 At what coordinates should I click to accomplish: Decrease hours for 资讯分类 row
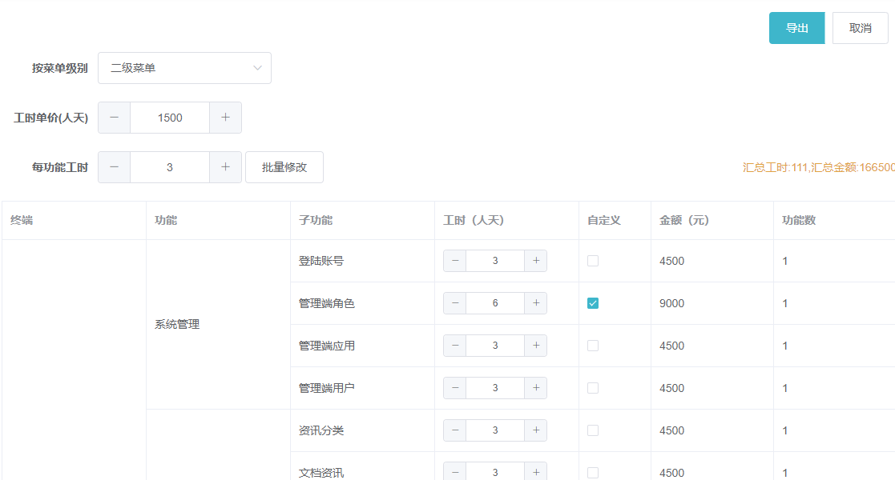click(x=455, y=430)
